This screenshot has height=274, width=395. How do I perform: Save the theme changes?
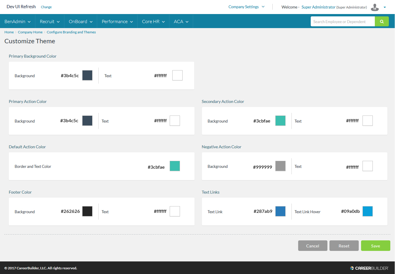click(x=375, y=246)
